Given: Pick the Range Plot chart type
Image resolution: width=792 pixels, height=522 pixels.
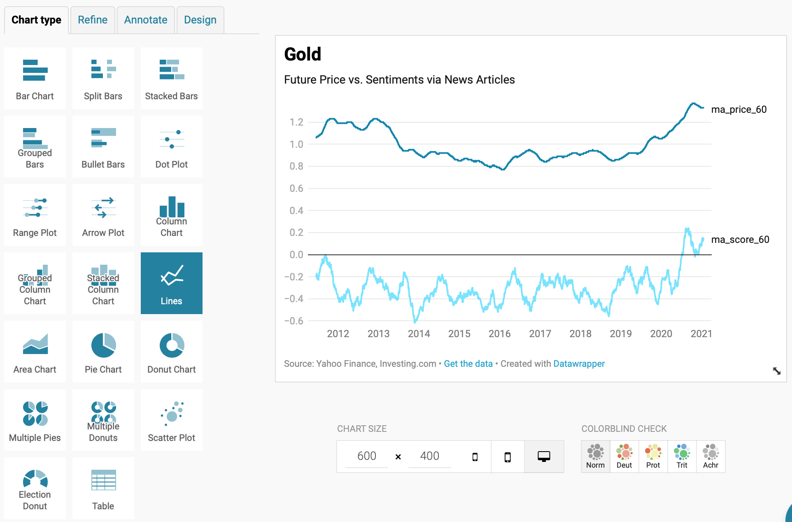Looking at the screenshot, I should [35, 215].
